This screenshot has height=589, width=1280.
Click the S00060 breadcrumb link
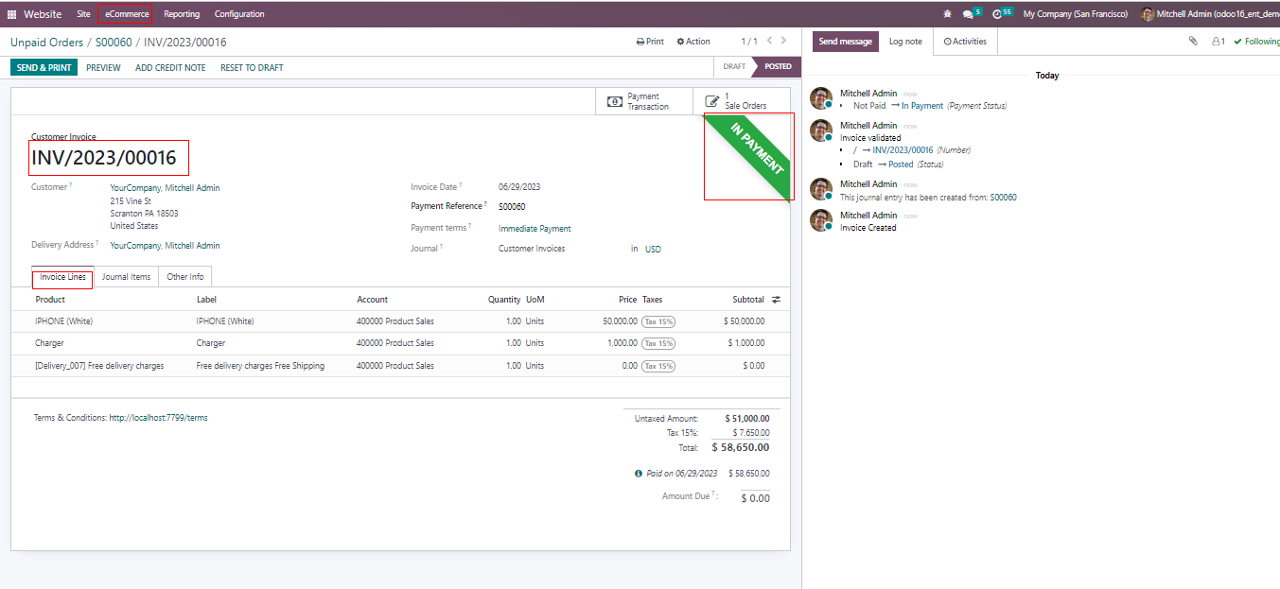pos(114,43)
